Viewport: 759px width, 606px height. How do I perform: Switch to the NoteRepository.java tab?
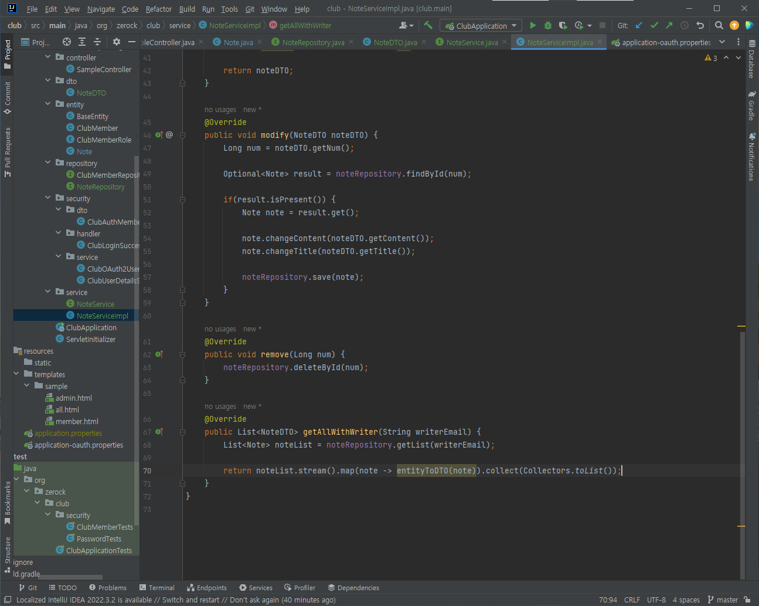pyautogui.click(x=313, y=42)
